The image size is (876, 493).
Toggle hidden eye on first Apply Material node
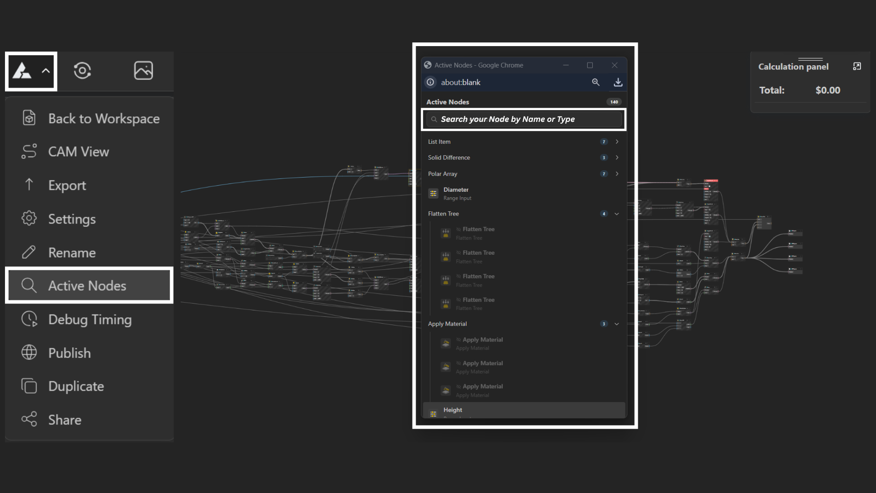tap(459, 340)
